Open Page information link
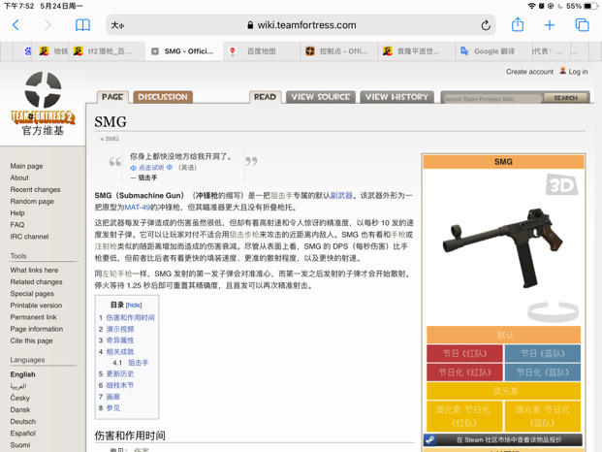602x452 pixels. [37, 329]
